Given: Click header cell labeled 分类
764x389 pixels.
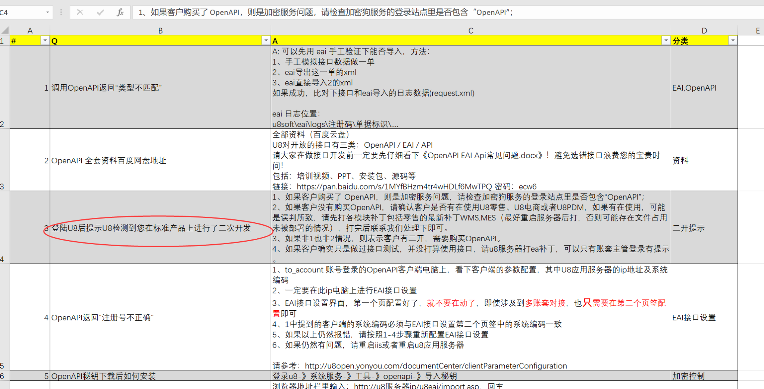Looking at the screenshot, I should pyautogui.click(x=704, y=40).
